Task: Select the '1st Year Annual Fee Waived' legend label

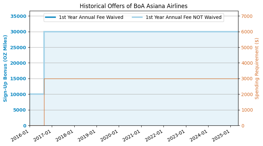Action: pyautogui.click(x=91, y=17)
